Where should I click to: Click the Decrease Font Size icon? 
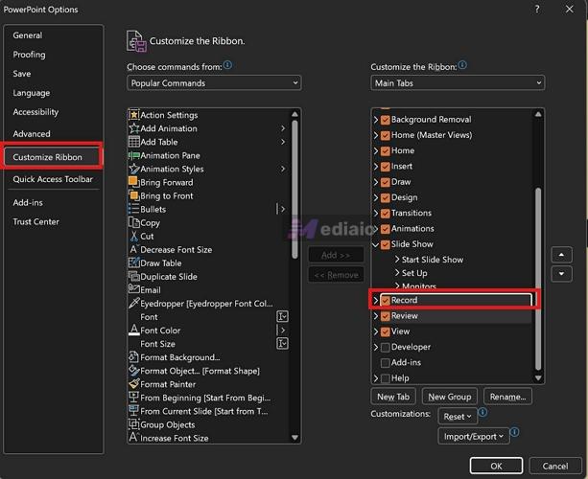(x=134, y=249)
